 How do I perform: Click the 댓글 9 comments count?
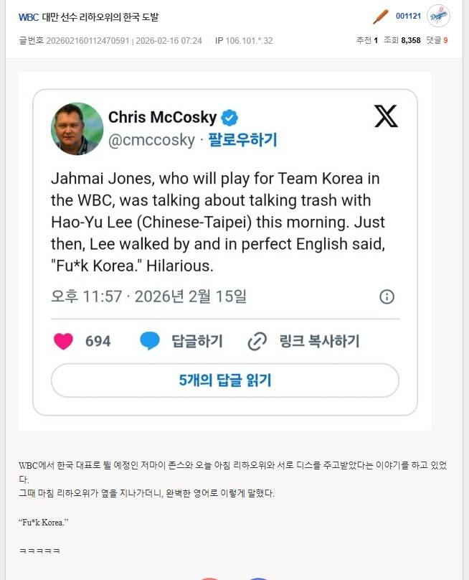pyautogui.click(x=437, y=40)
